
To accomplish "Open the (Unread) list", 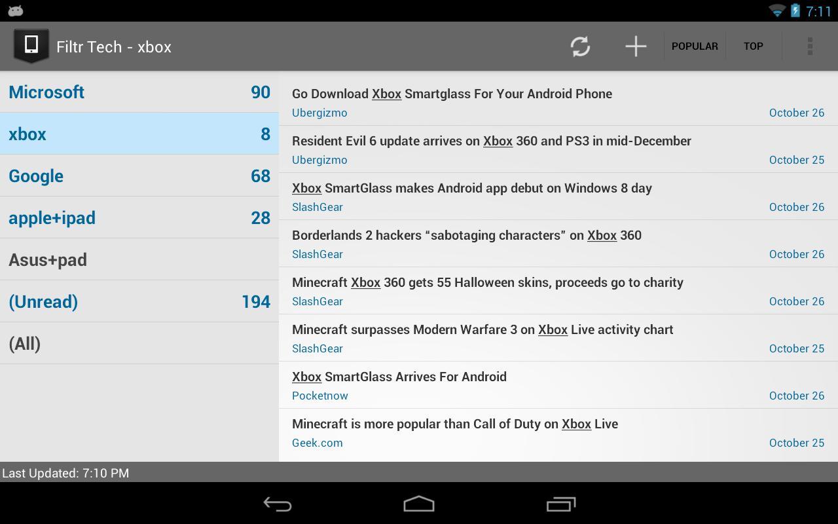I will click(139, 301).
